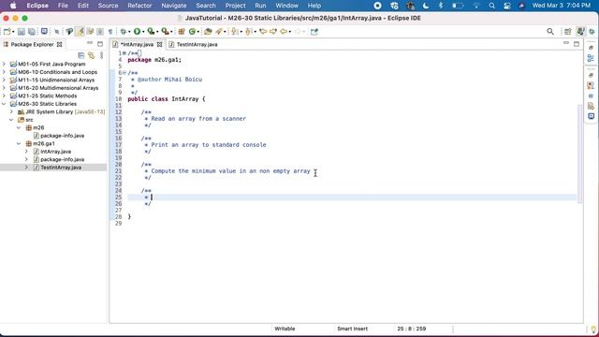Click the Writable status bar entry
Viewport: 599px width, 337px height.
click(x=285, y=329)
